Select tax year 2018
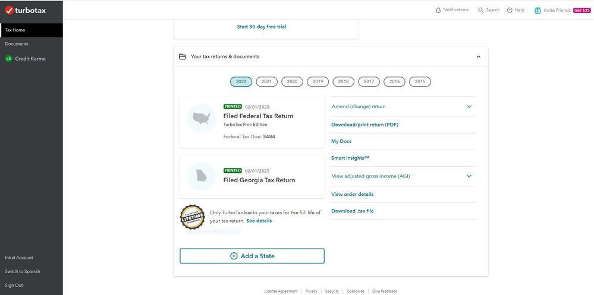Screen dimensions: 594x295 coord(344,82)
